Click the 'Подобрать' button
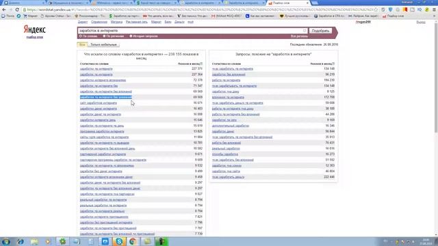Image resolution: width=438 pixels, height=246 pixels. click(x=320, y=31)
